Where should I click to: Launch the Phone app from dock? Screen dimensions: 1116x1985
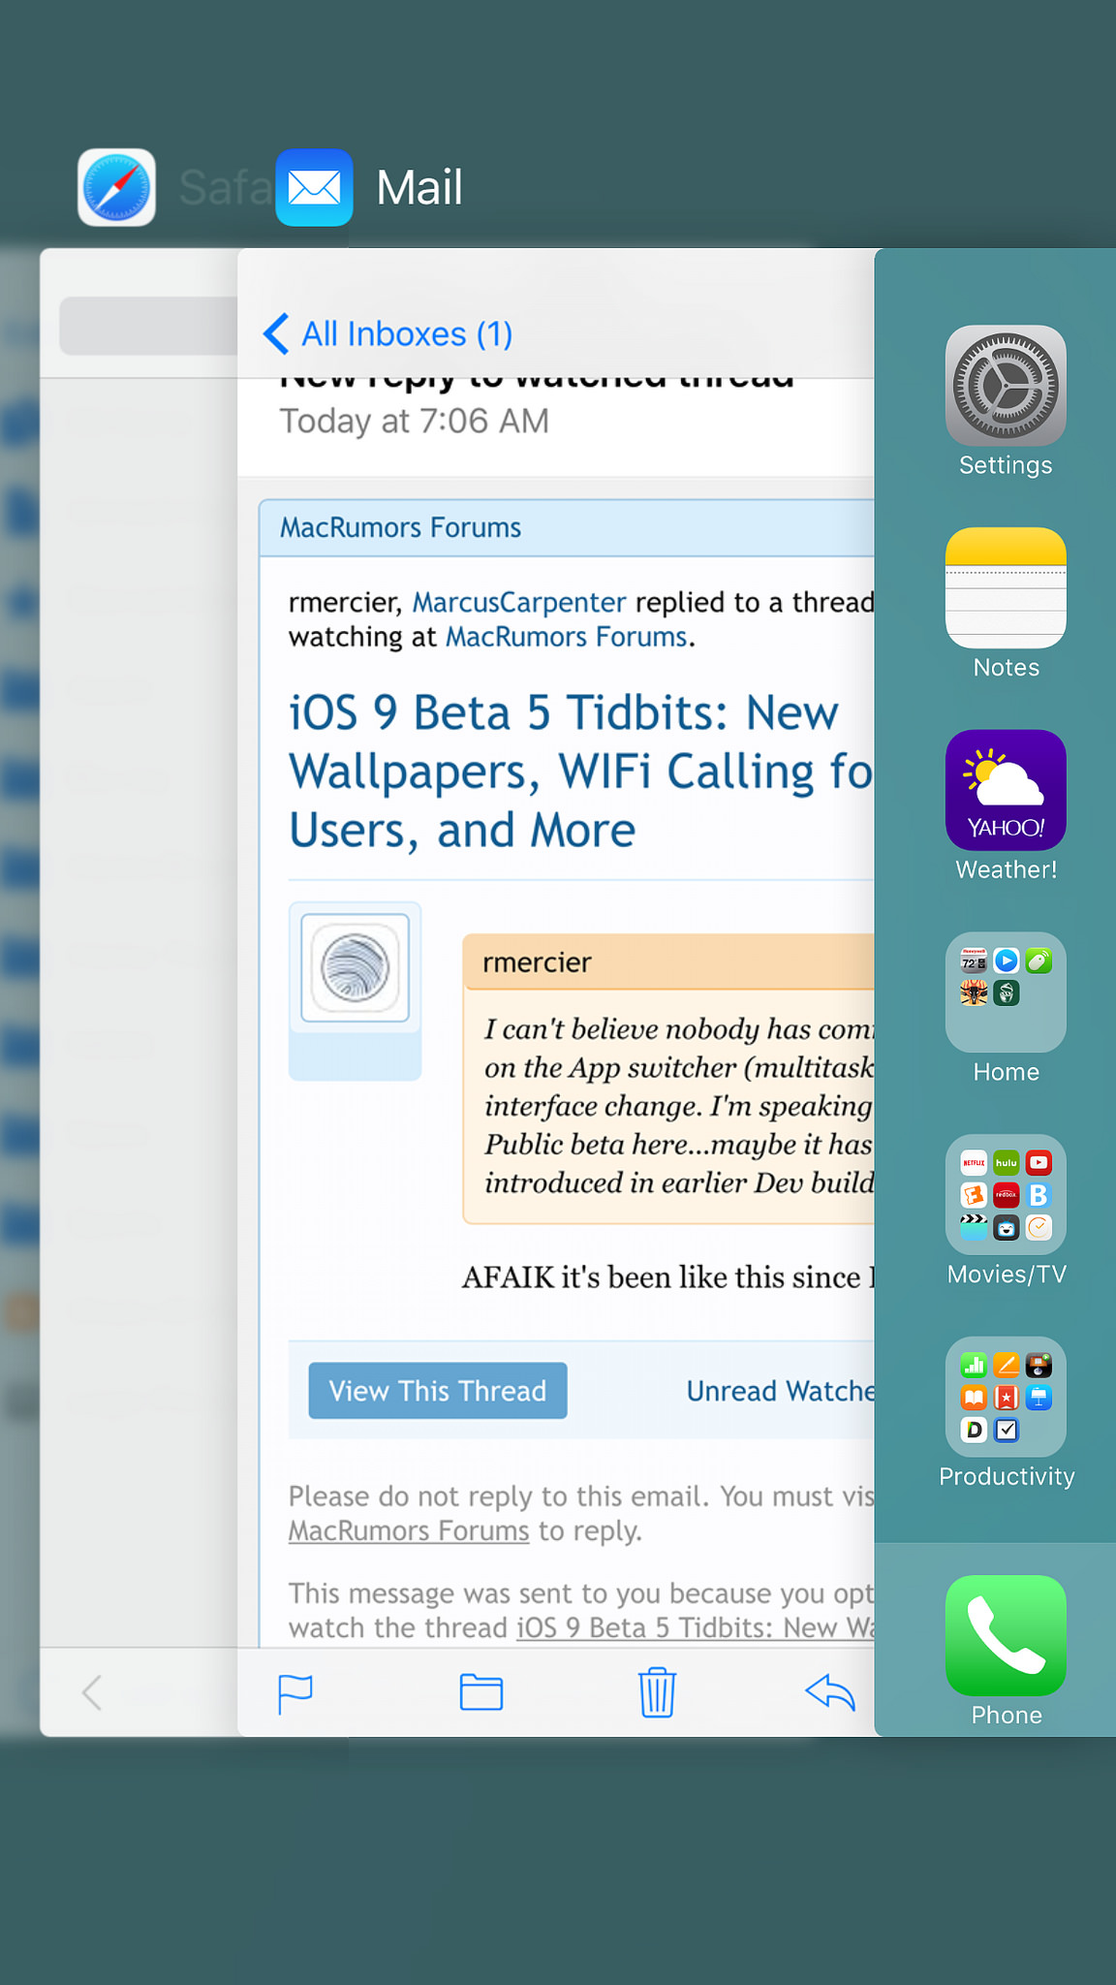coord(1006,1635)
